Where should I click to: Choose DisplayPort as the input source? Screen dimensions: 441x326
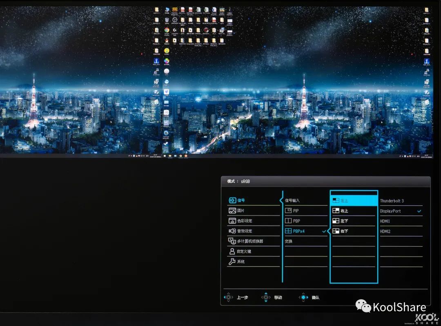401,211
